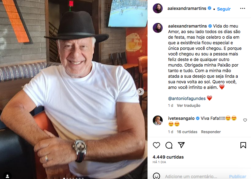Open the 4.449 curtidas likes list

168,157
